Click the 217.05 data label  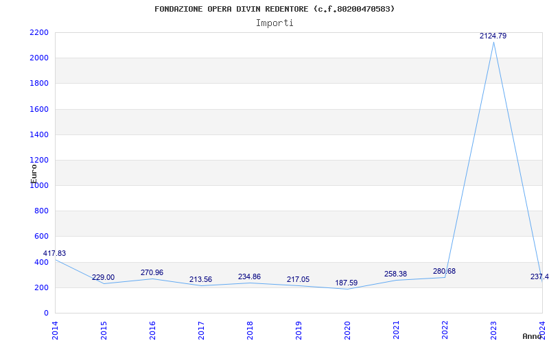[x=298, y=280]
